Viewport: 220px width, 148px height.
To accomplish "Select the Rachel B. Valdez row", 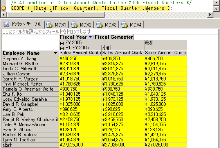I will click(30, 135).
